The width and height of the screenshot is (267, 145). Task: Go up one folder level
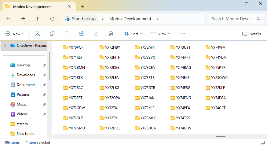click(38, 19)
